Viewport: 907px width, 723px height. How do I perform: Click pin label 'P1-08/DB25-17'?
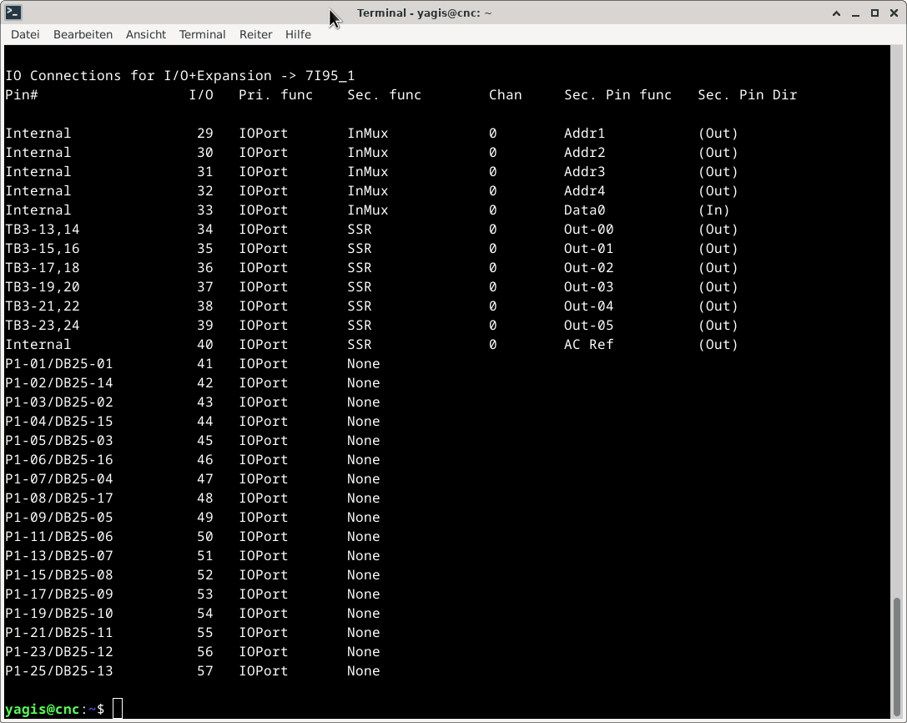pos(59,498)
